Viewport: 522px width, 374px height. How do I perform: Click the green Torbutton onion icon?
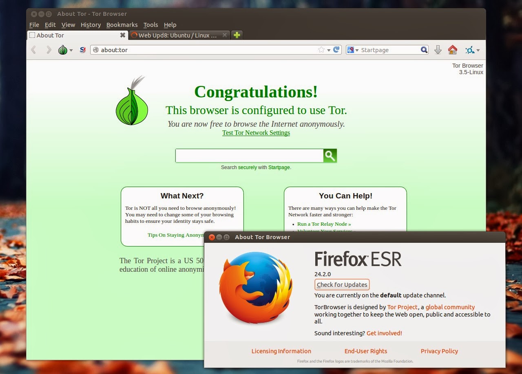pos(62,50)
